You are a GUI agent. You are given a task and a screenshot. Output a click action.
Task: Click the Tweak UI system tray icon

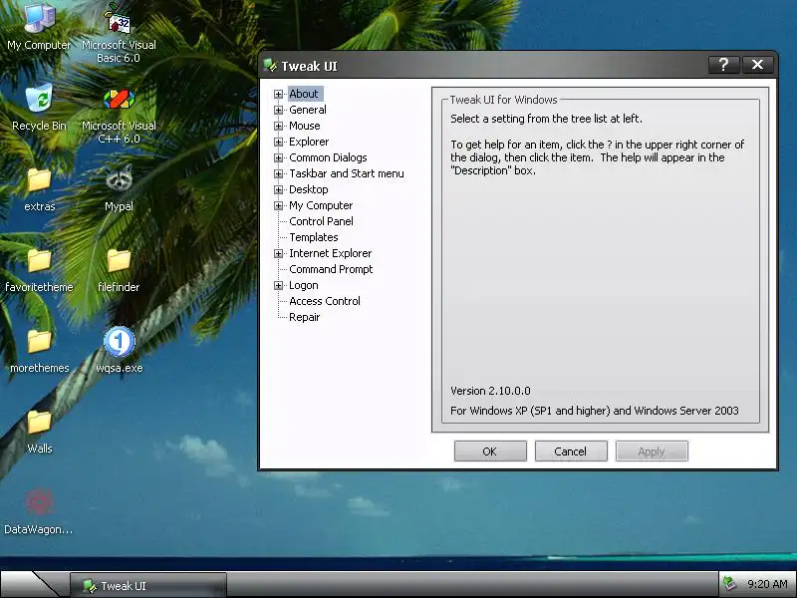tap(730, 583)
